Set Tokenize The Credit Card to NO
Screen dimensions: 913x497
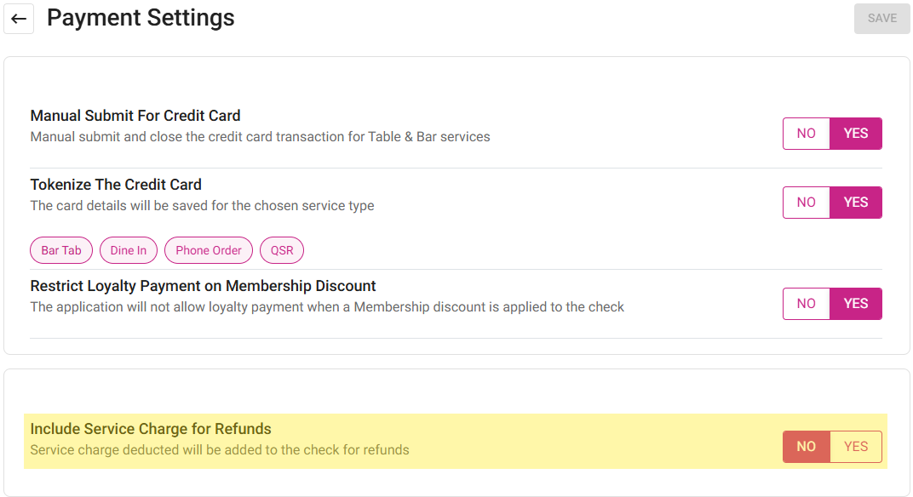(806, 203)
